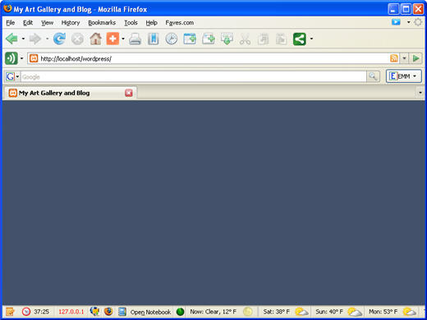Click the notebook icon beside Open Notebook

[x=122, y=312]
